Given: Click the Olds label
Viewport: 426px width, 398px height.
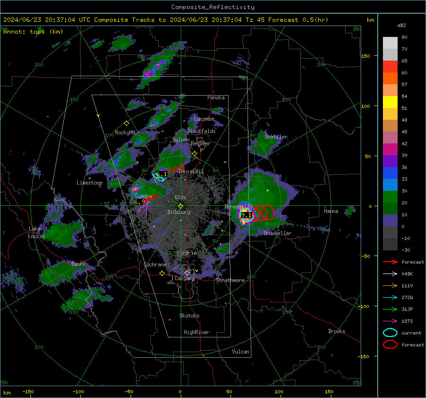Looking at the screenshot, I should (x=180, y=197).
